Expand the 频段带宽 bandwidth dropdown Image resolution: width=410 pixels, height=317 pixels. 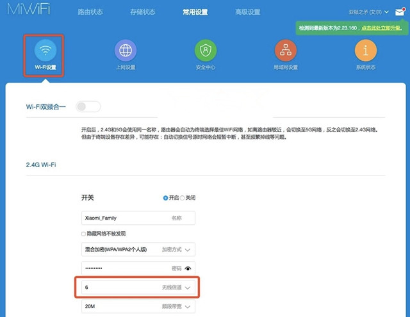[188, 307]
